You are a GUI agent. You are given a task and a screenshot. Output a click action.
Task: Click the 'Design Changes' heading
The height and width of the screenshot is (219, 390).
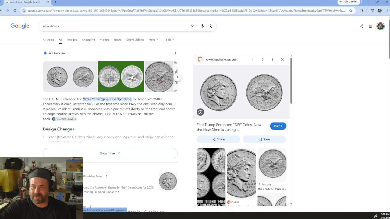click(x=58, y=129)
